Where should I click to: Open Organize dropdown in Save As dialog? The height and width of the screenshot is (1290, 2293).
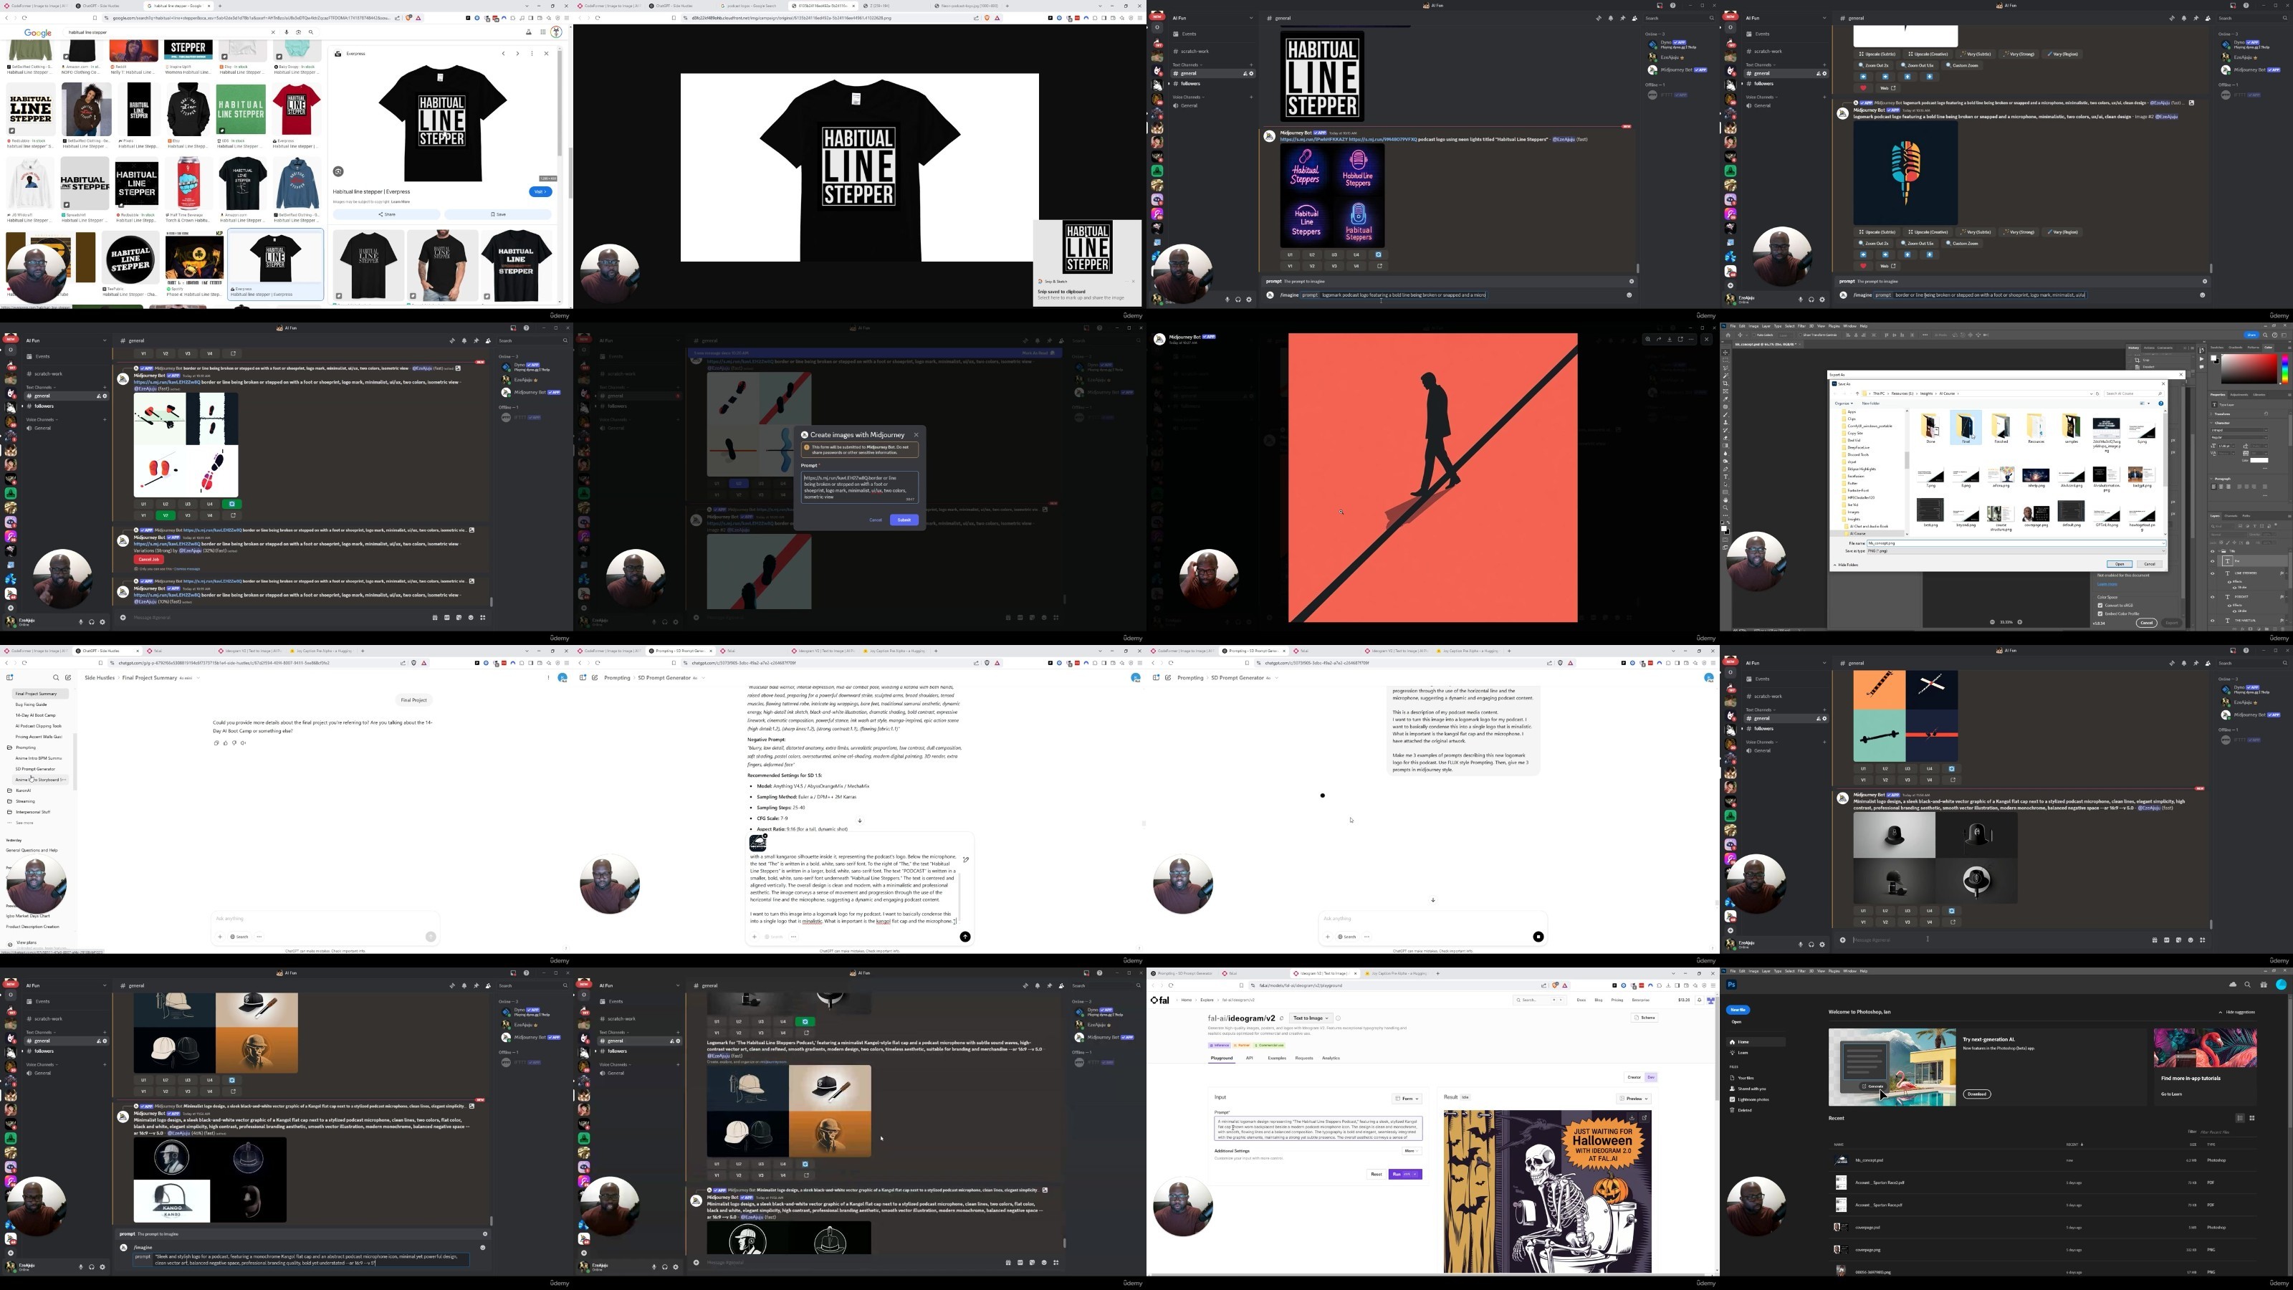1844,404
